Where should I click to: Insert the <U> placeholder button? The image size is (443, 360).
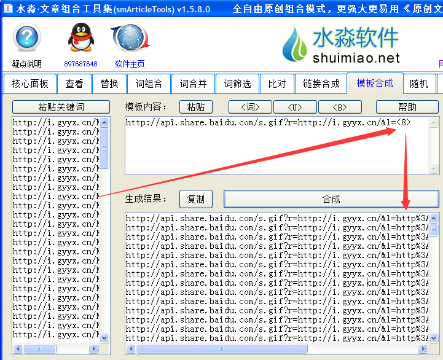[x=295, y=107]
